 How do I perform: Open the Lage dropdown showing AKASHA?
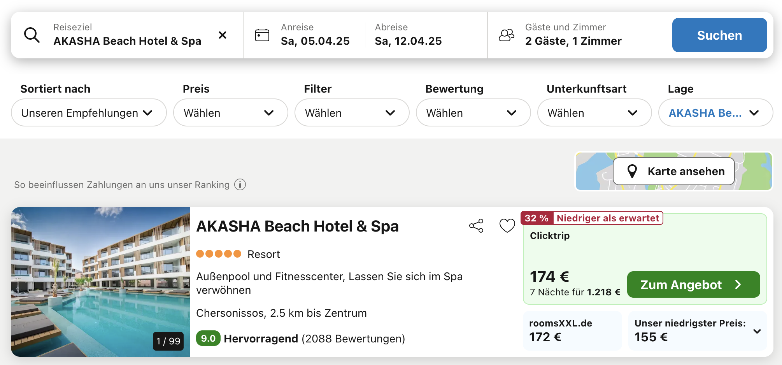(x=715, y=113)
